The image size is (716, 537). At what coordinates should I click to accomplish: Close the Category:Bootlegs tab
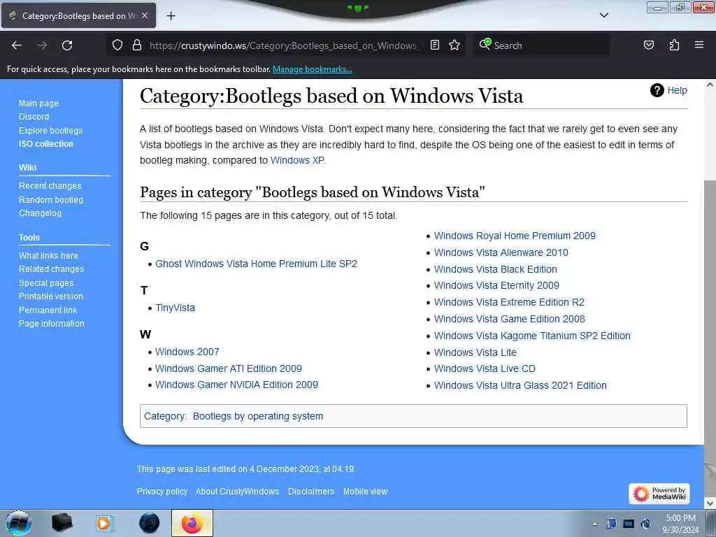[x=145, y=15]
